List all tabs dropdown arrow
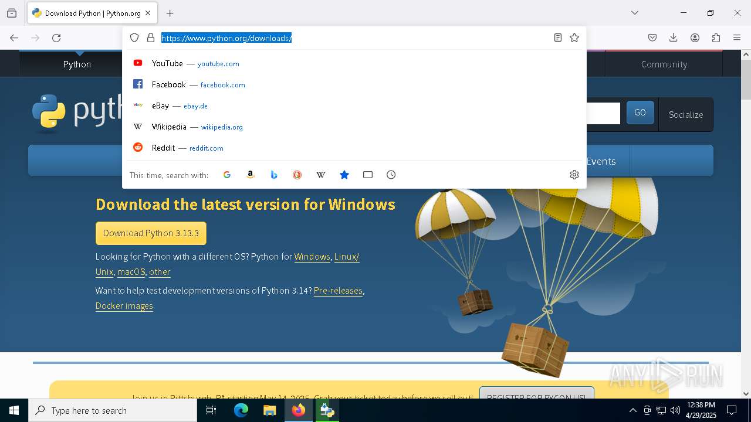This screenshot has height=422, width=751. tap(635, 13)
